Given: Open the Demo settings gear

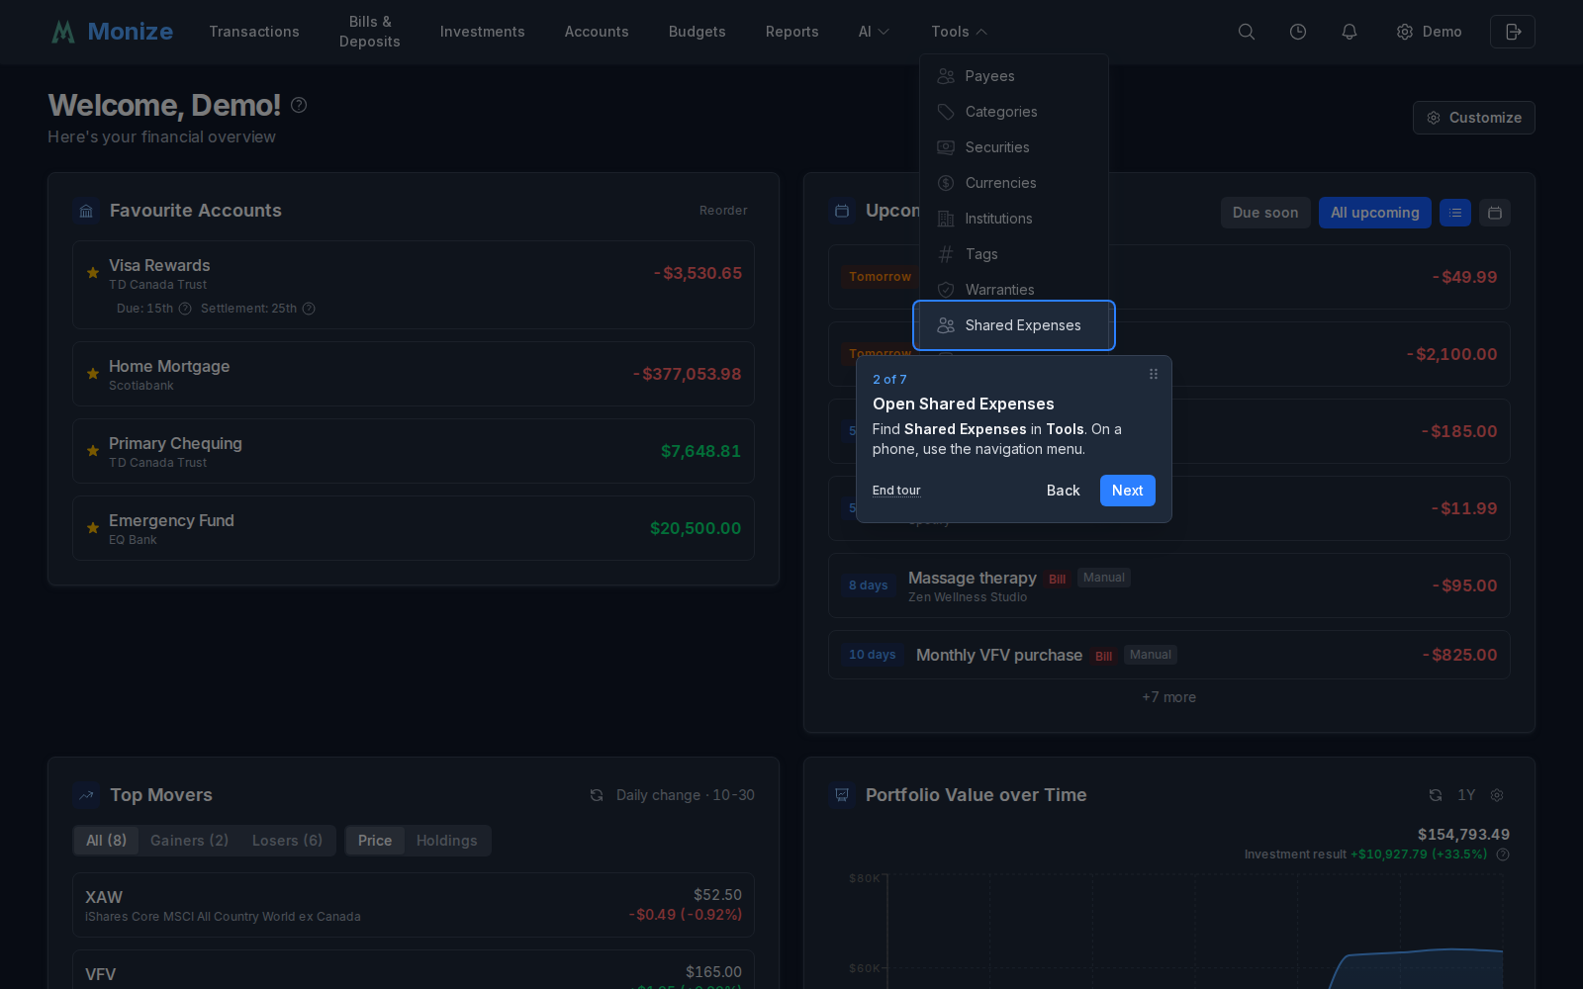Looking at the screenshot, I should point(1429,32).
